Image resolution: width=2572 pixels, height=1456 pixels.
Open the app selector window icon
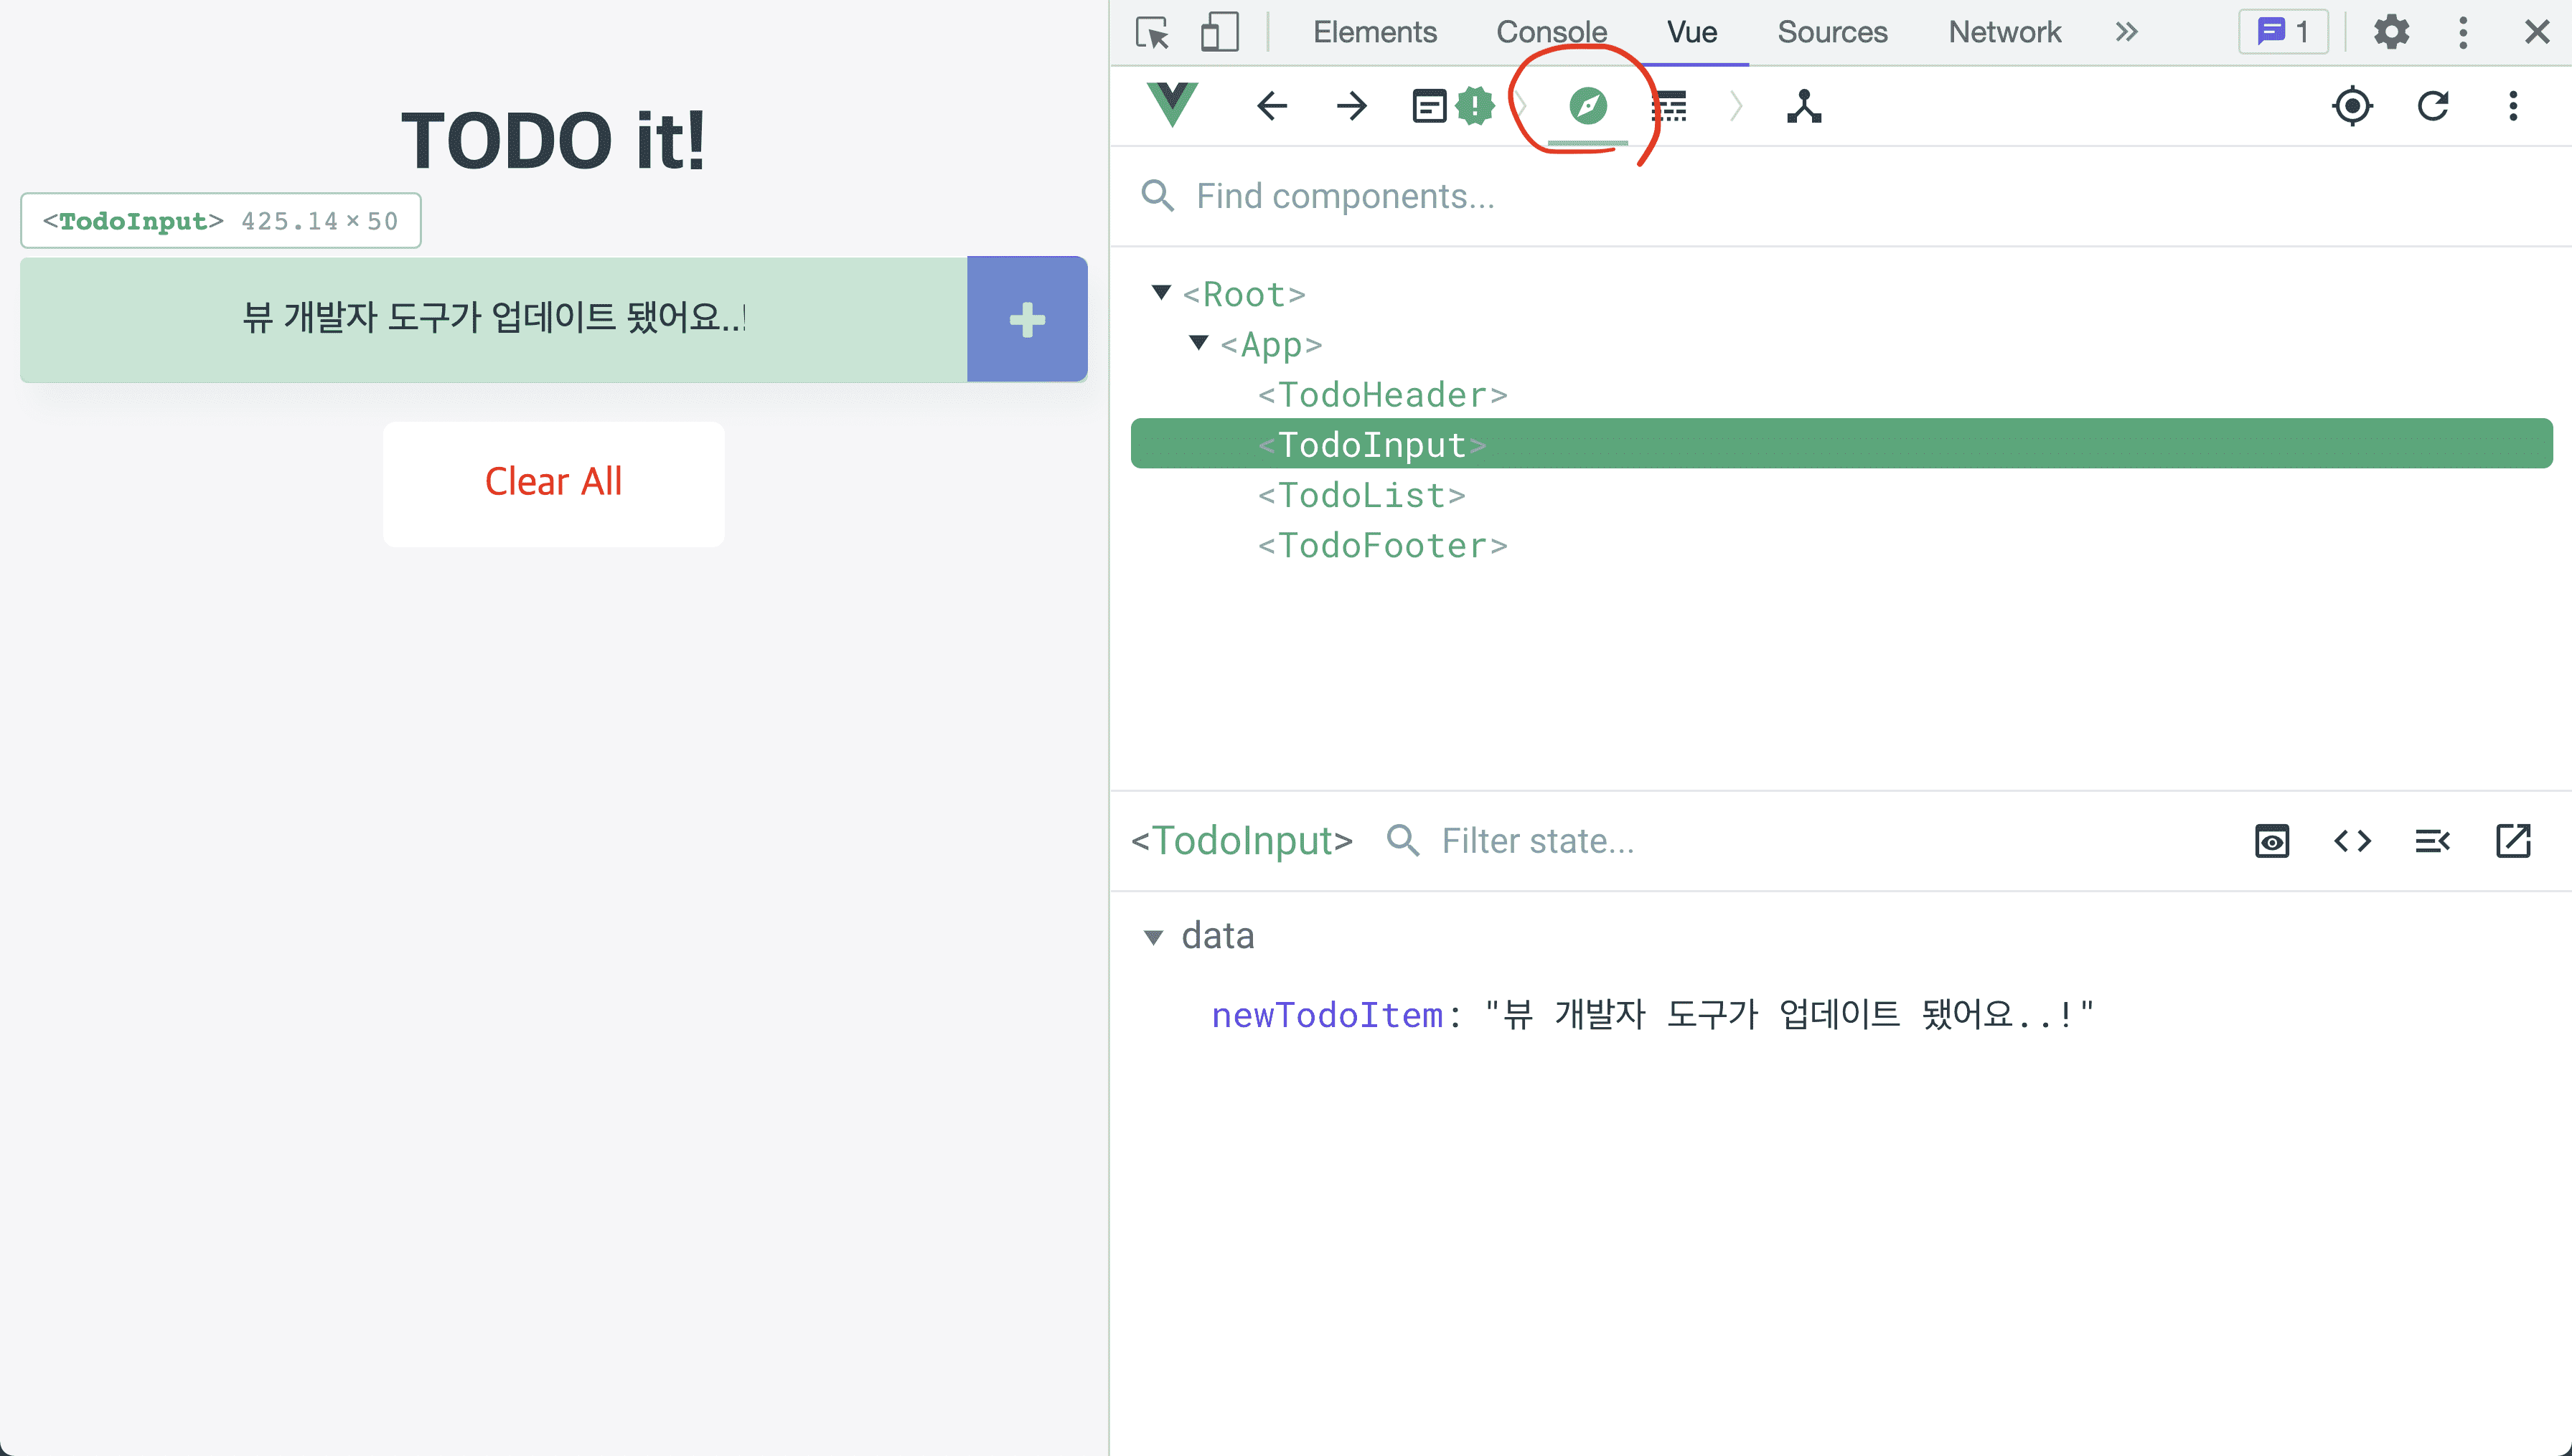pos(1429,105)
